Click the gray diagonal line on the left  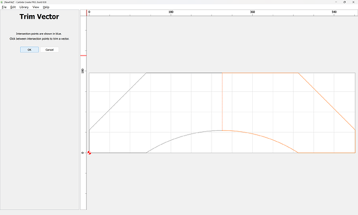click(118, 101)
